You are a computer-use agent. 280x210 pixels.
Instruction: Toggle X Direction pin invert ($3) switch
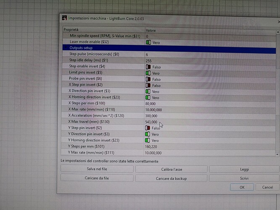(148, 92)
